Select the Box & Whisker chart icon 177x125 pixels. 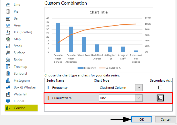click(x=8, y=87)
